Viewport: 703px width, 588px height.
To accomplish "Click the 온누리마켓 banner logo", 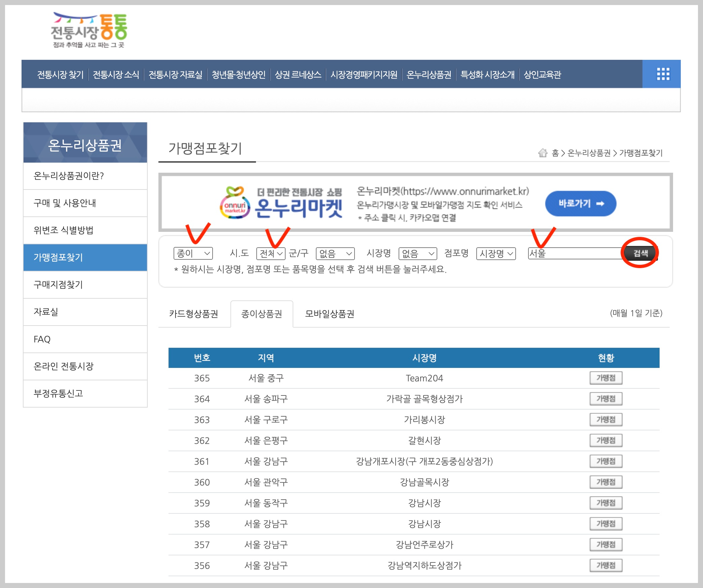I will 281,203.
